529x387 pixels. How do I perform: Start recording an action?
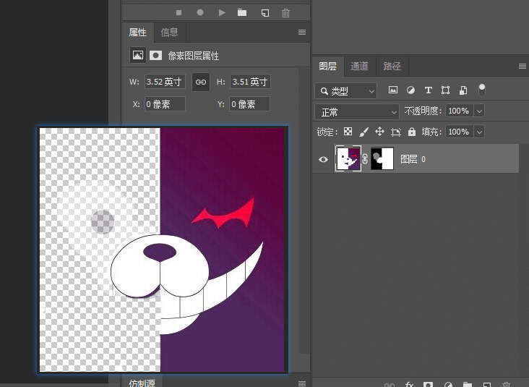(200, 12)
